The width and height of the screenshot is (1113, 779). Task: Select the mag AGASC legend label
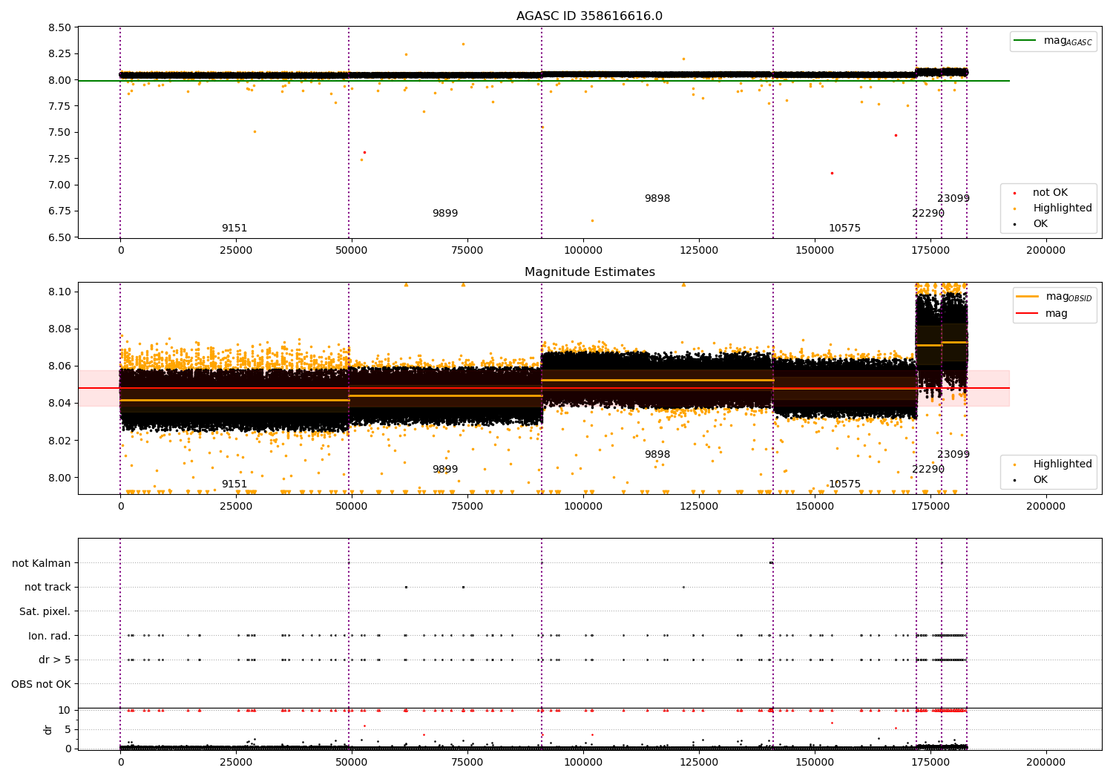pos(1068,42)
